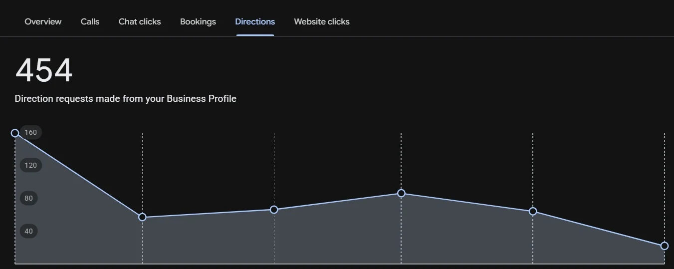This screenshot has height=269, width=674.
Task: Click the fifth data point on chart
Action: coord(533,212)
